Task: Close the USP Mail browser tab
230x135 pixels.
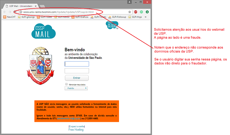Action: 36,6
